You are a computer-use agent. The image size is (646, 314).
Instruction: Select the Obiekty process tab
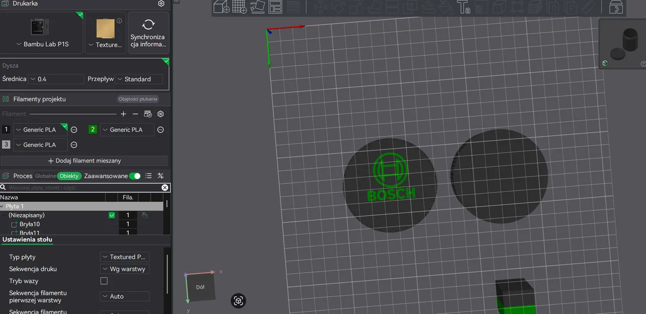(69, 176)
